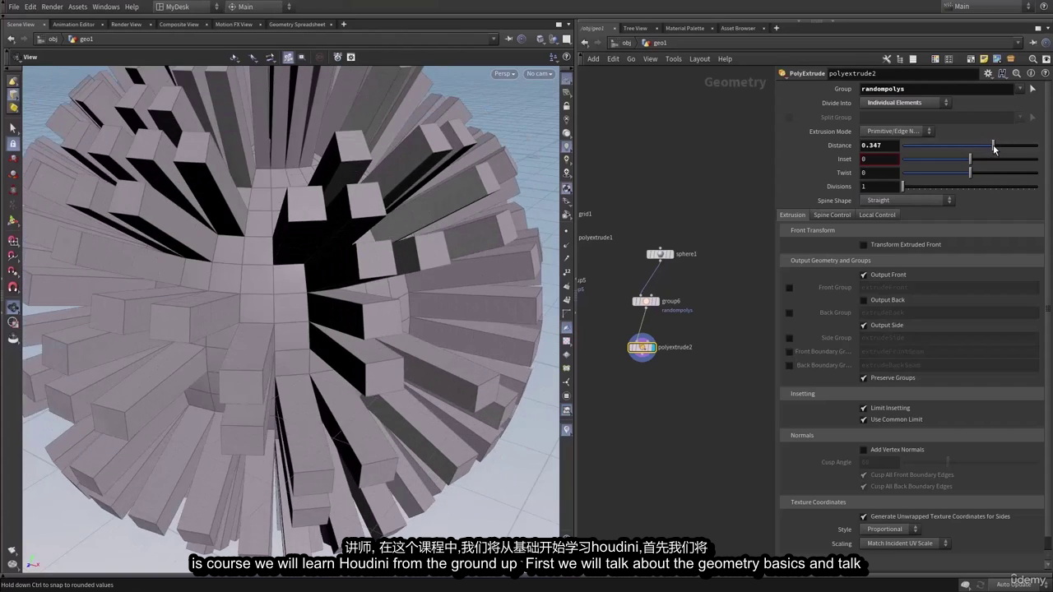Open network editor sticky note icon
The height and width of the screenshot is (592, 1053).
984,59
